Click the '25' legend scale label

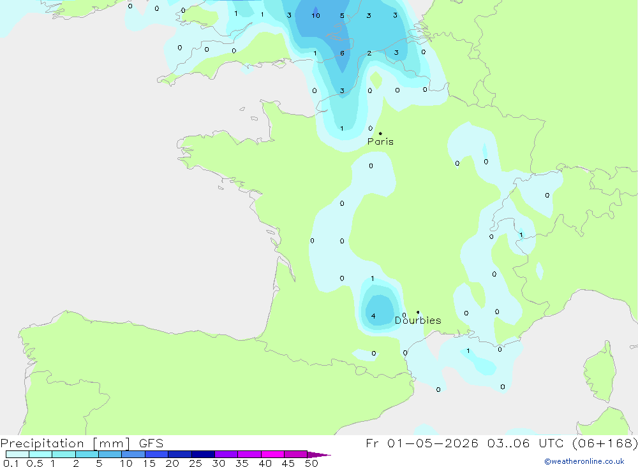pyautogui.click(x=196, y=463)
